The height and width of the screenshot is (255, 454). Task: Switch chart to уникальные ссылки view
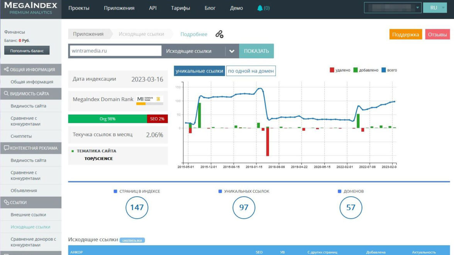199,71
